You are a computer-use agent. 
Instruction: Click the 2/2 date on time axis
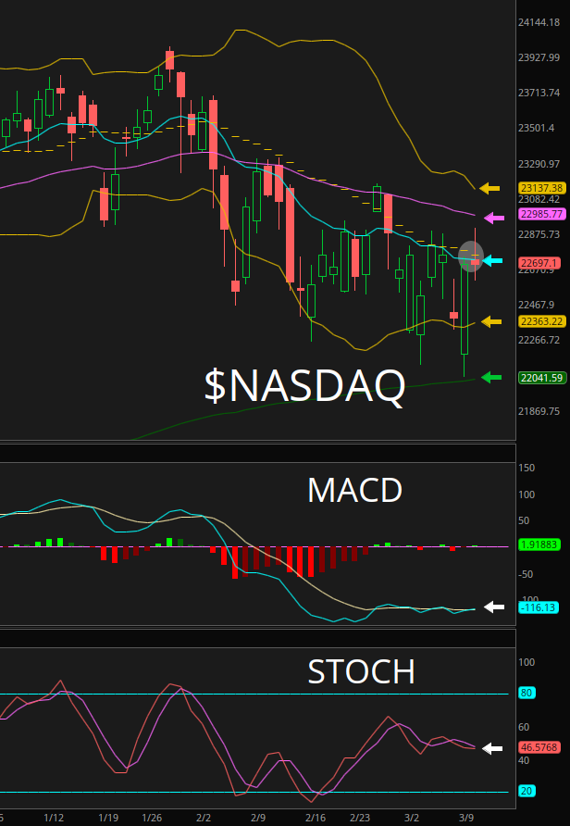click(204, 818)
